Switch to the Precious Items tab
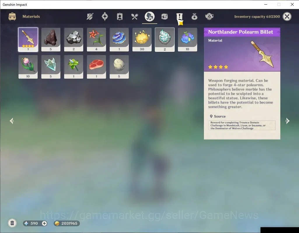Viewport: 299px width, 233px height. click(x=194, y=17)
